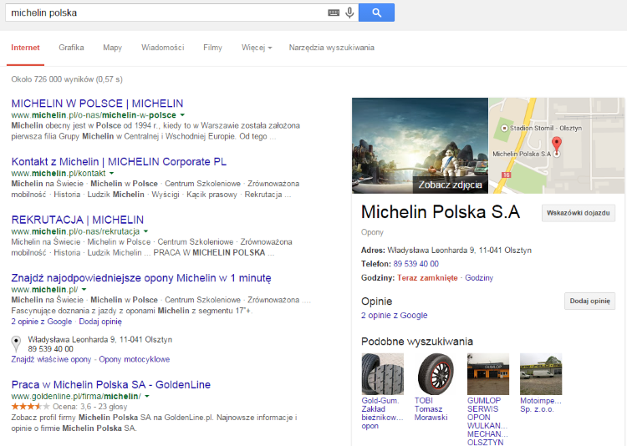Click road 16 badge on the map
This screenshot has width=627, height=446.
pos(507,175)
